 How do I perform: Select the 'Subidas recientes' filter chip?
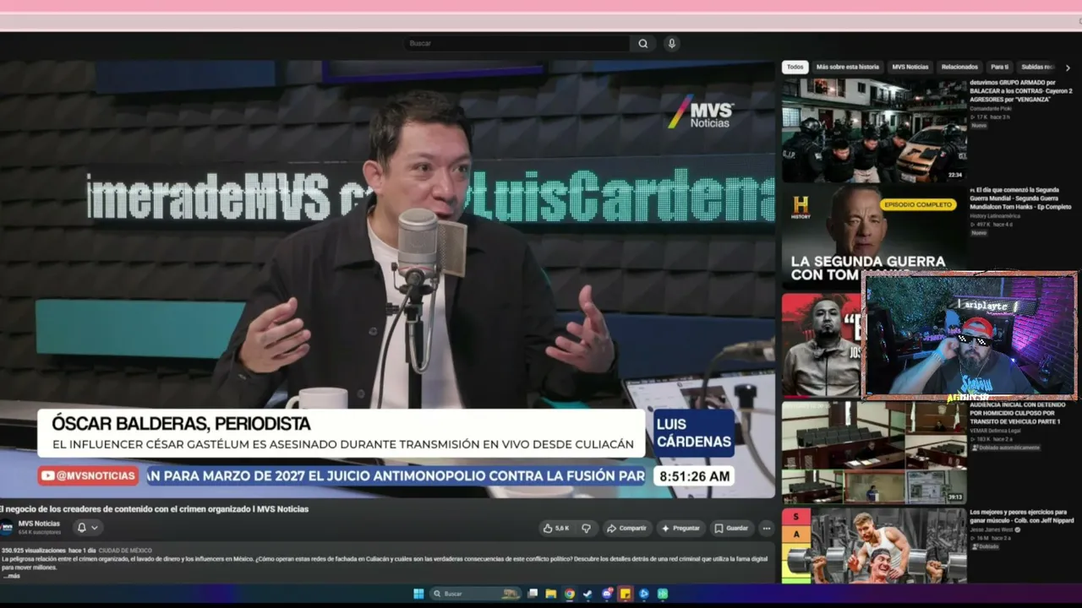tap(1038, 67)
